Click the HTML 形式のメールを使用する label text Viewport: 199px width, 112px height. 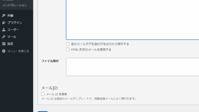tap(91, 50)
